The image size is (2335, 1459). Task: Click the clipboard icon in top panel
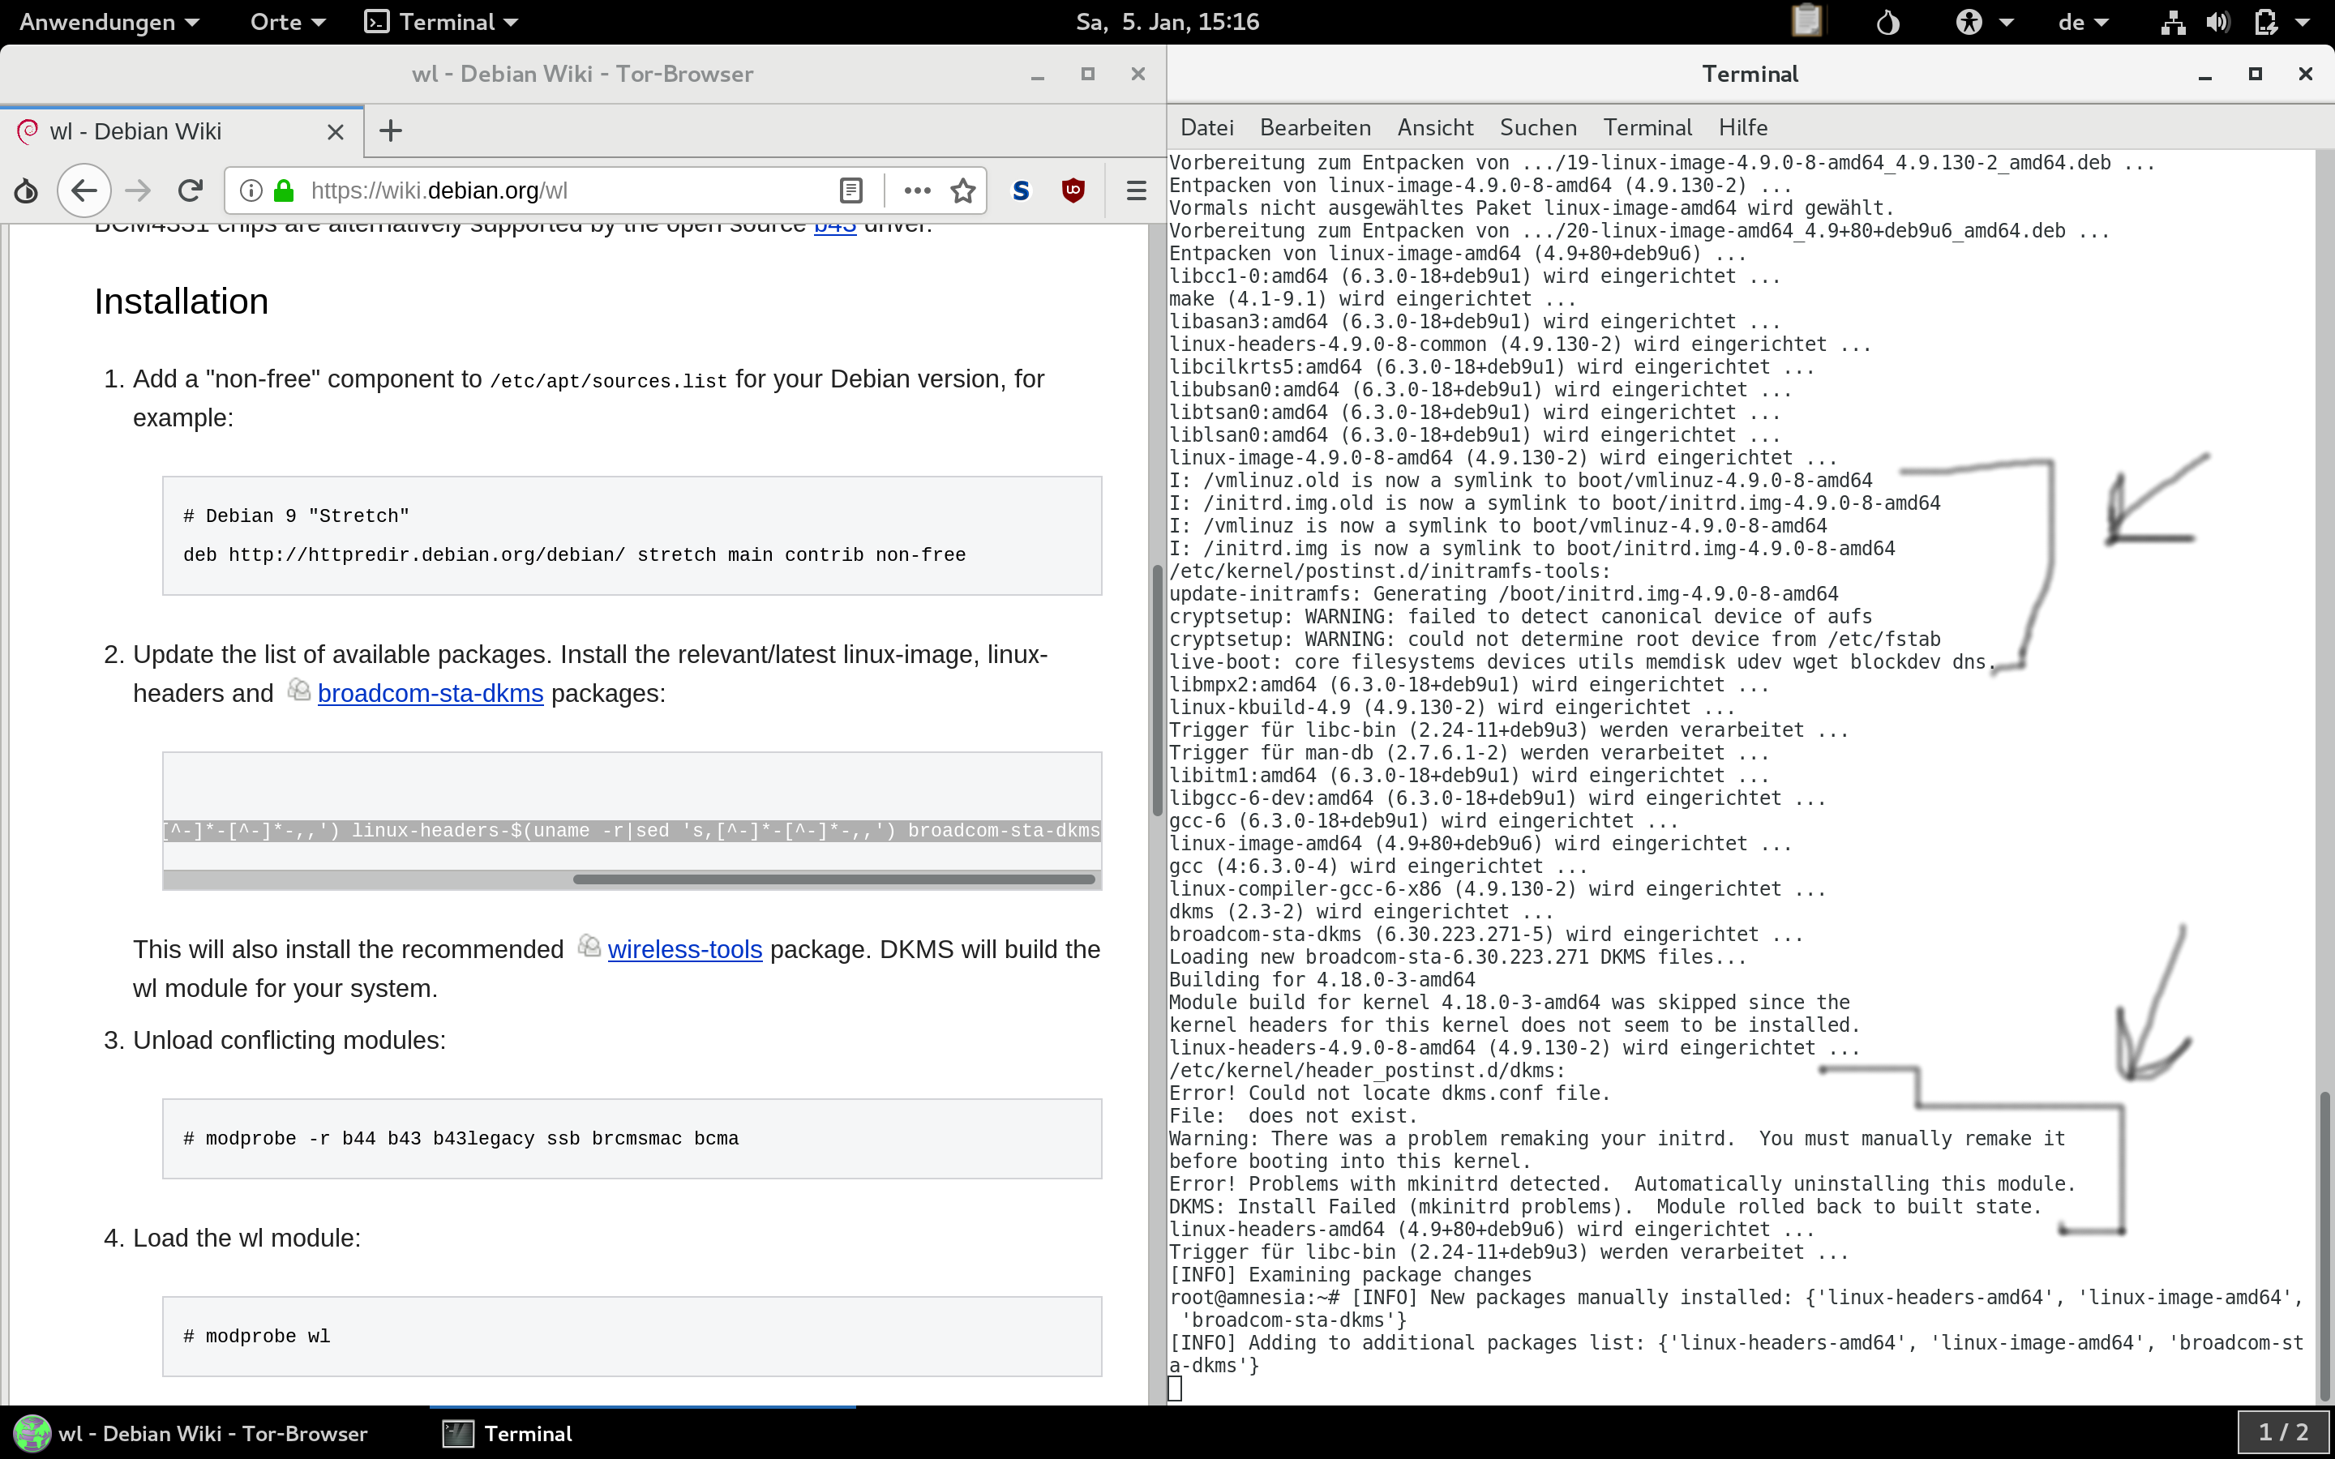pos(1806,21)
